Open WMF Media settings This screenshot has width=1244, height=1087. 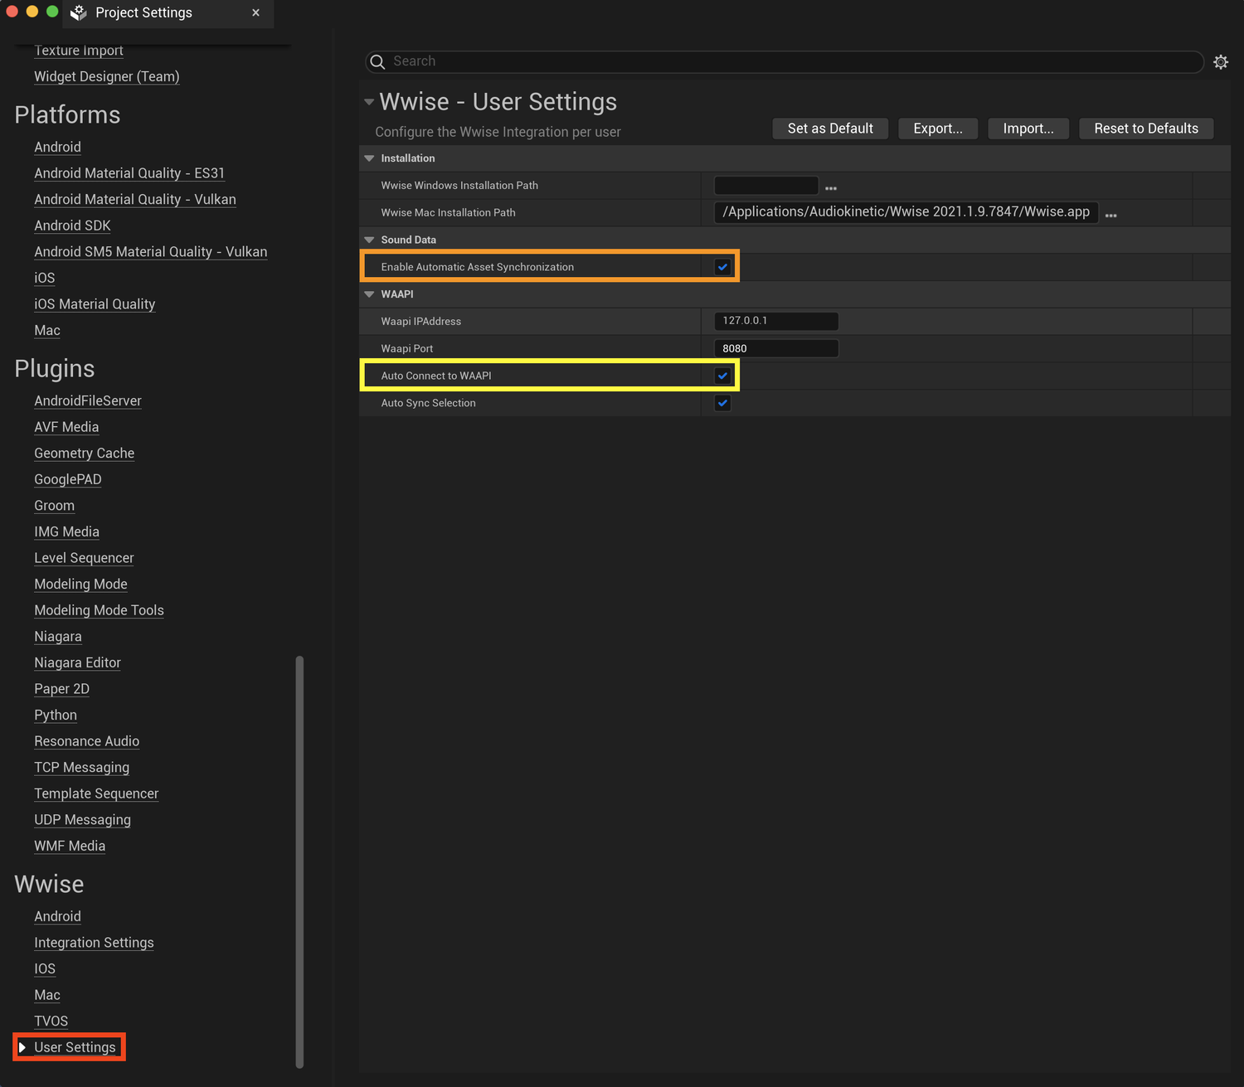pyautogui.click(x=70, y=846)
